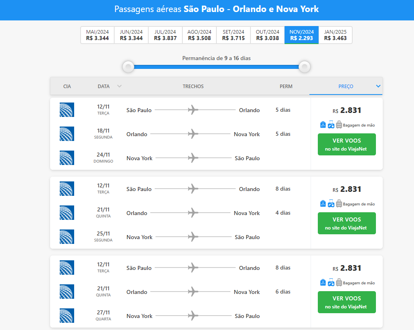414x330 pixels.
Task: Click the gray checked luggage icon in the third result
Action: [339, 283]
